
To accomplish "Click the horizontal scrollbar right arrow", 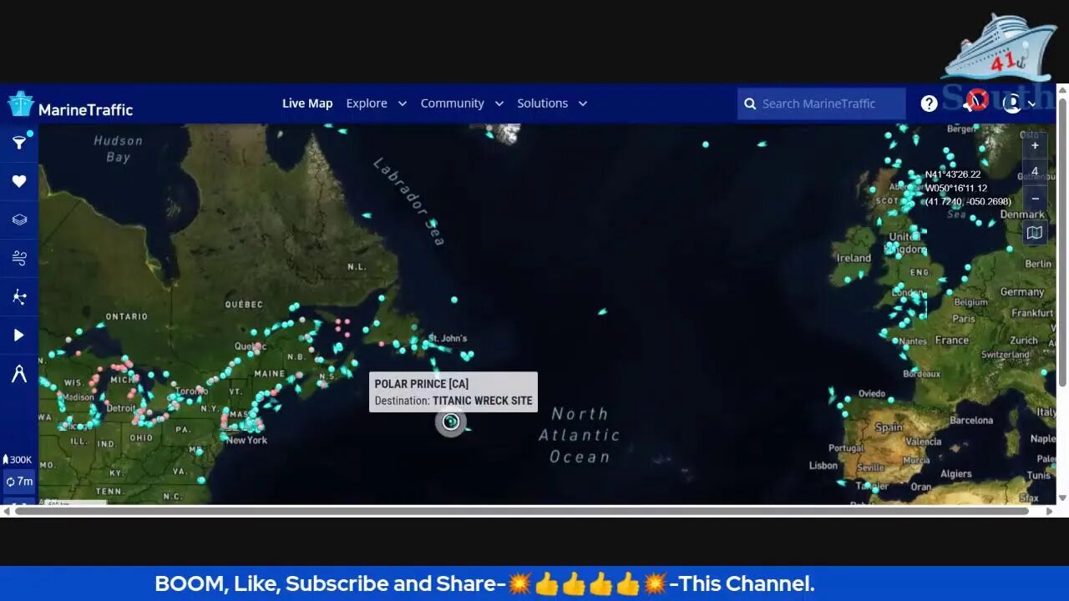I will tap(1048, 511).
